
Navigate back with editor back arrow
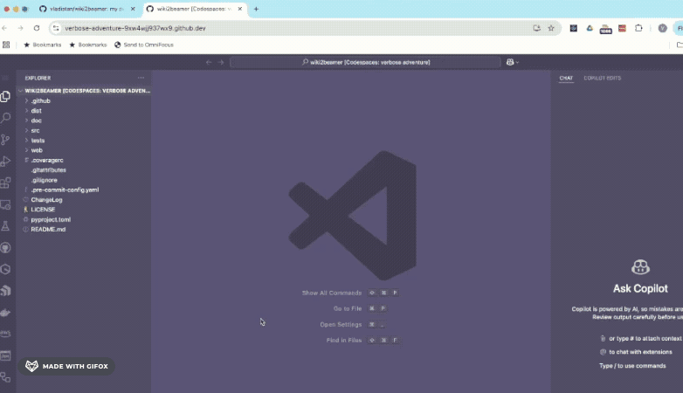(209, 62)
